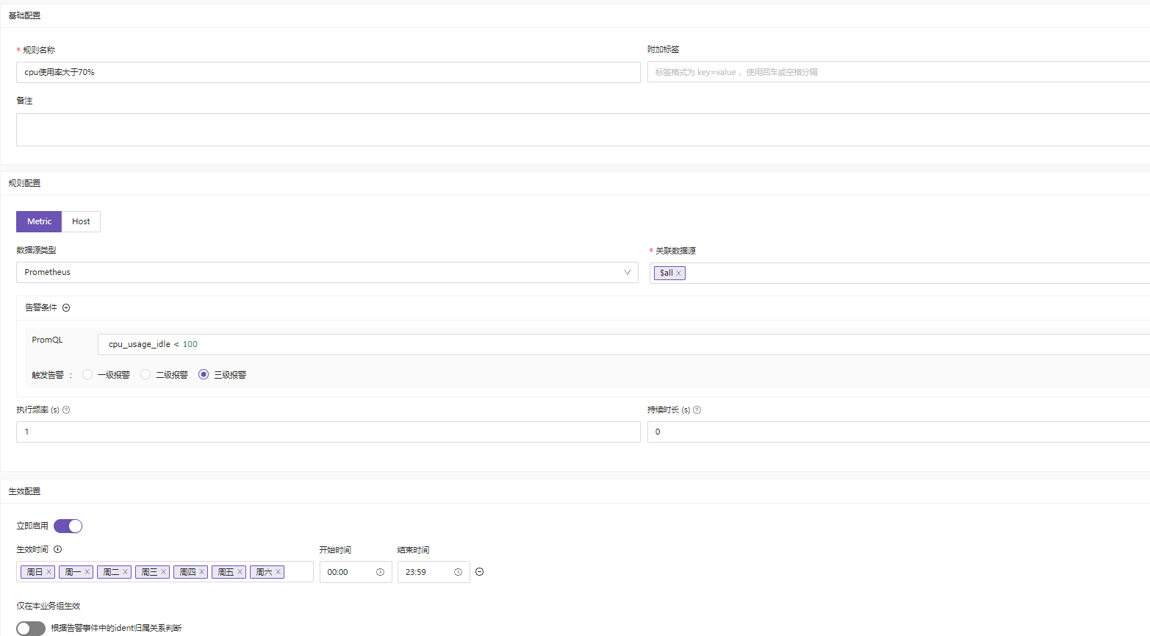The image size is (1150, 636).
Task: Select 三级报警 radio option
Action: (x=204, y=374)
